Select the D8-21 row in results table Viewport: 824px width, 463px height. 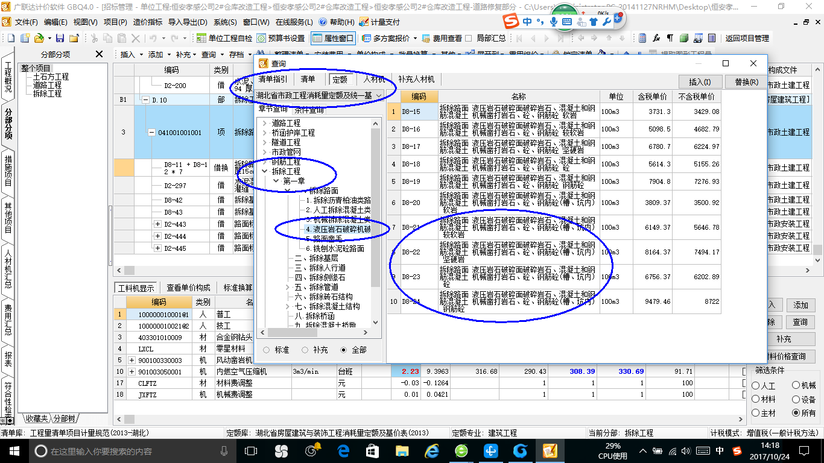554,227
